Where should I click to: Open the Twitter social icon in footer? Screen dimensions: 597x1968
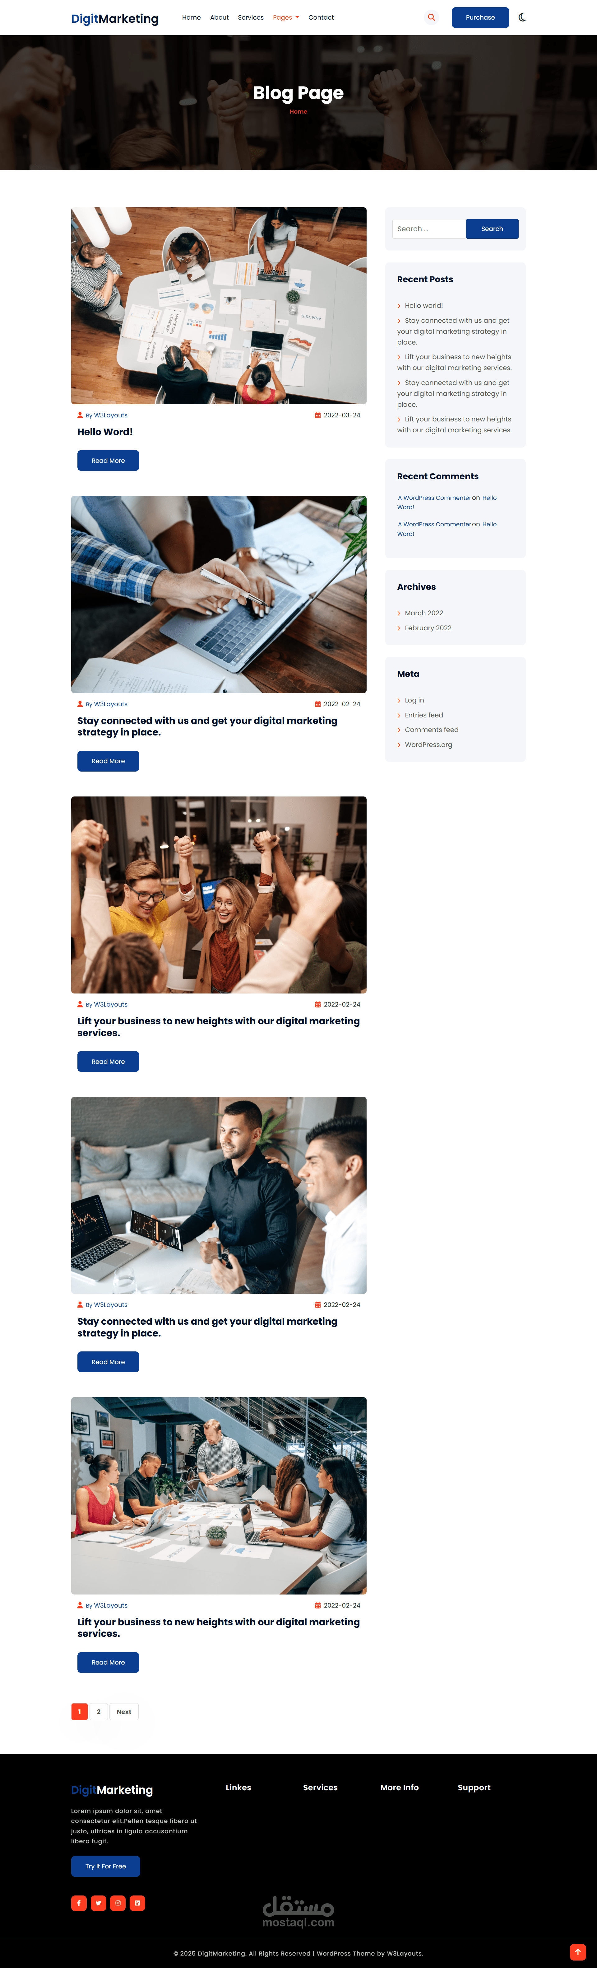coord(99,1902)
